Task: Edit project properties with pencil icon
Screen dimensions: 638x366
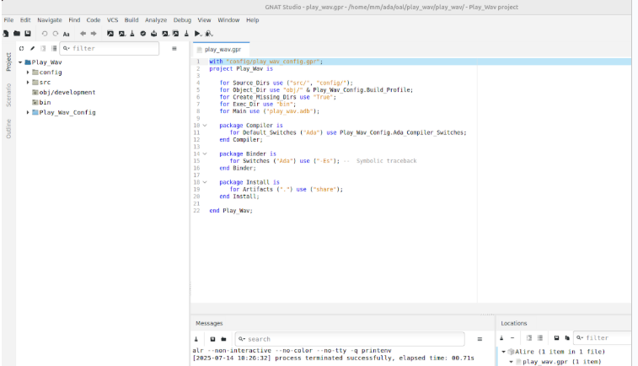Action: coord(33,48)
